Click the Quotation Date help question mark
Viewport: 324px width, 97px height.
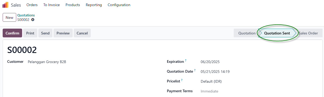[x=195, y=70]
